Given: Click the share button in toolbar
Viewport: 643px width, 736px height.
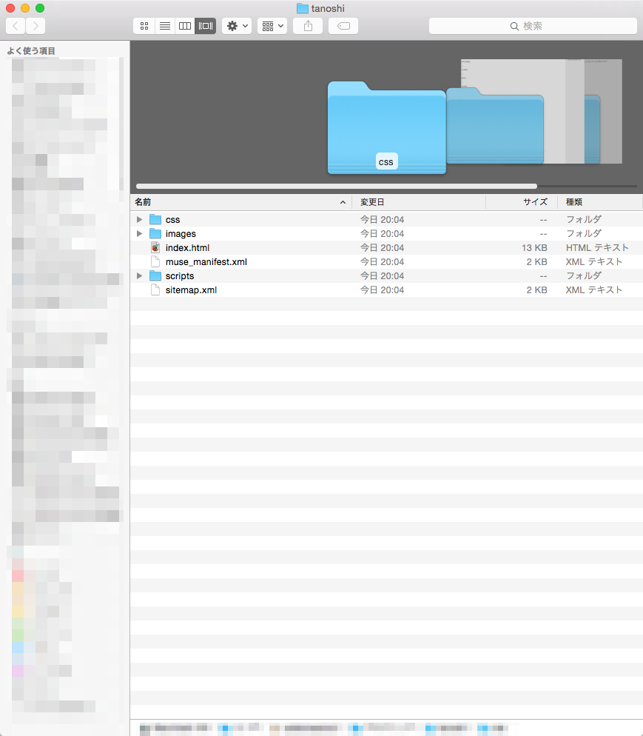Looking at the screenshot, I should 308,26.
